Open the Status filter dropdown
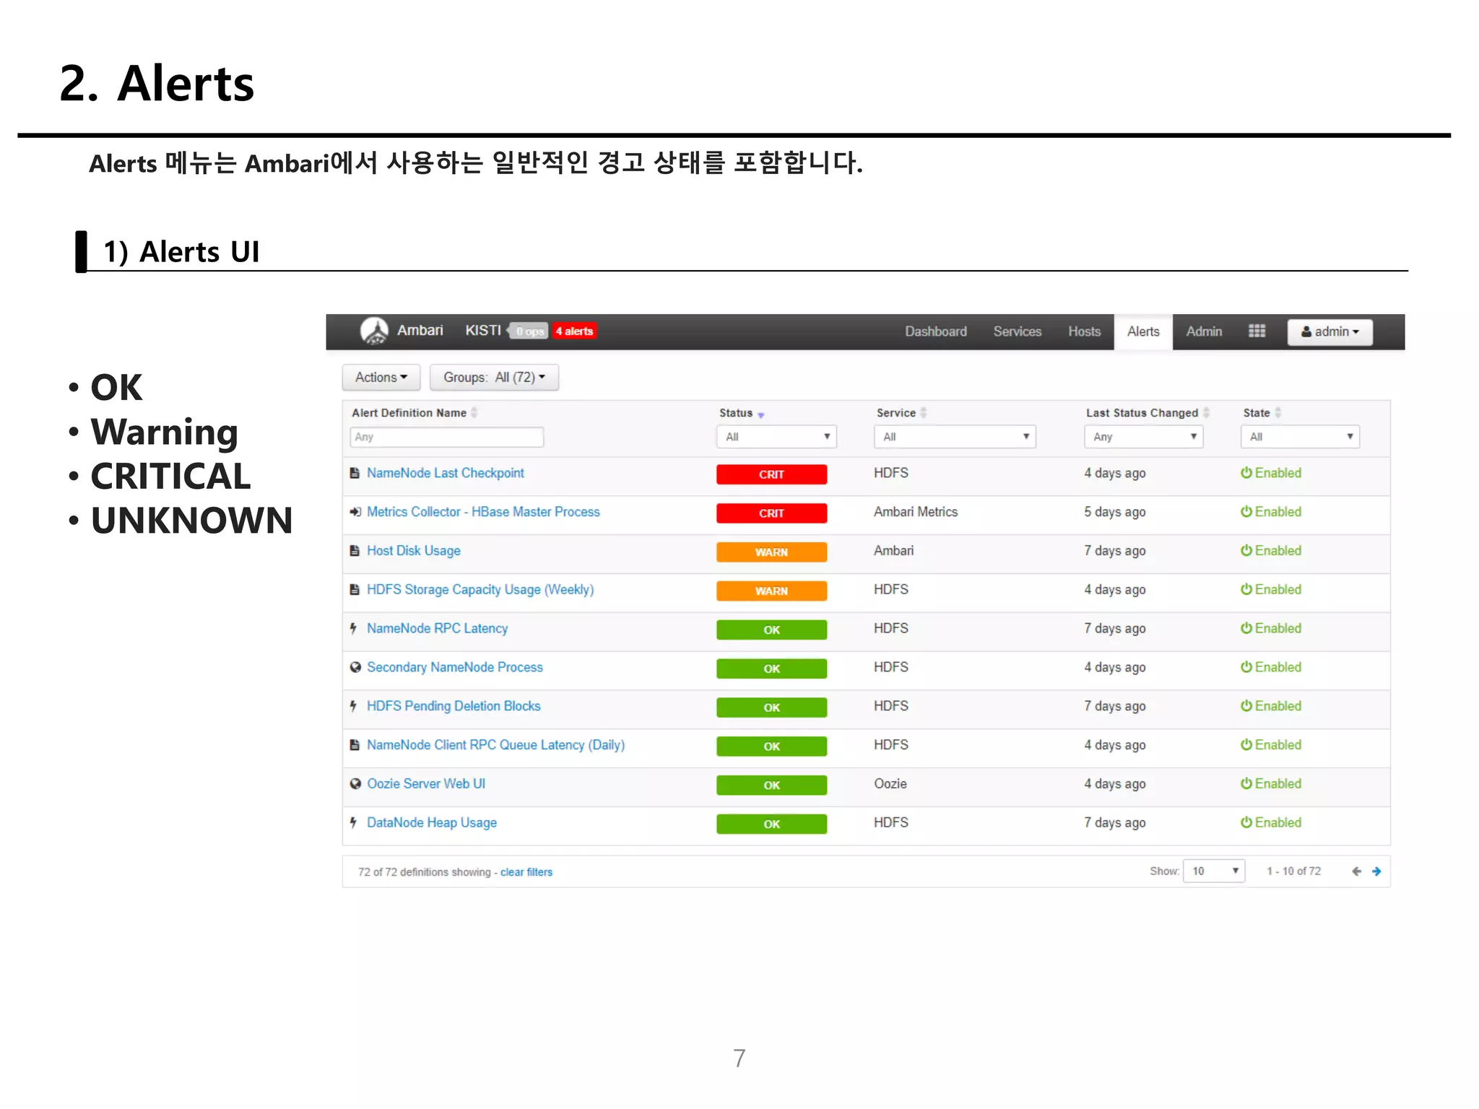The width and height of the screenshot is (1479, 1109). 777,437
